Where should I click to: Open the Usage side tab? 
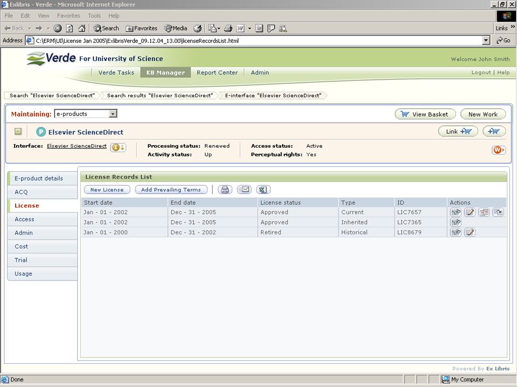[43, 274]
